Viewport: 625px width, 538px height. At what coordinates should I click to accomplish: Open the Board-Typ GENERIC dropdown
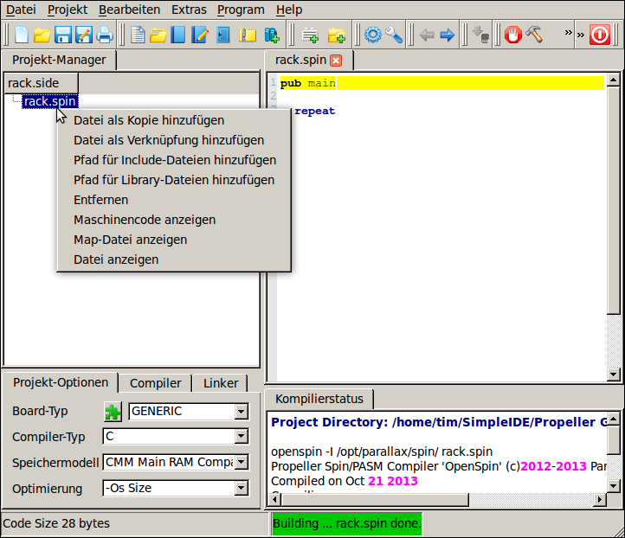241,412
